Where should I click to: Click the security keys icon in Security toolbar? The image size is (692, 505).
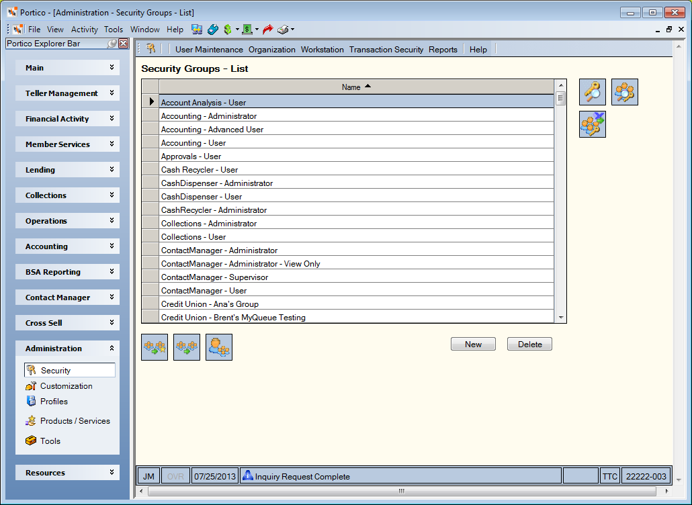[x=151, y=49]
